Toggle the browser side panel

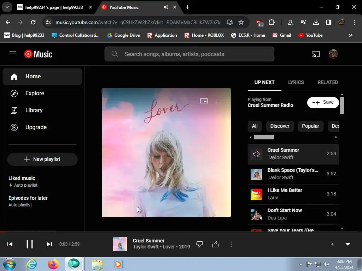coord(329,22)
